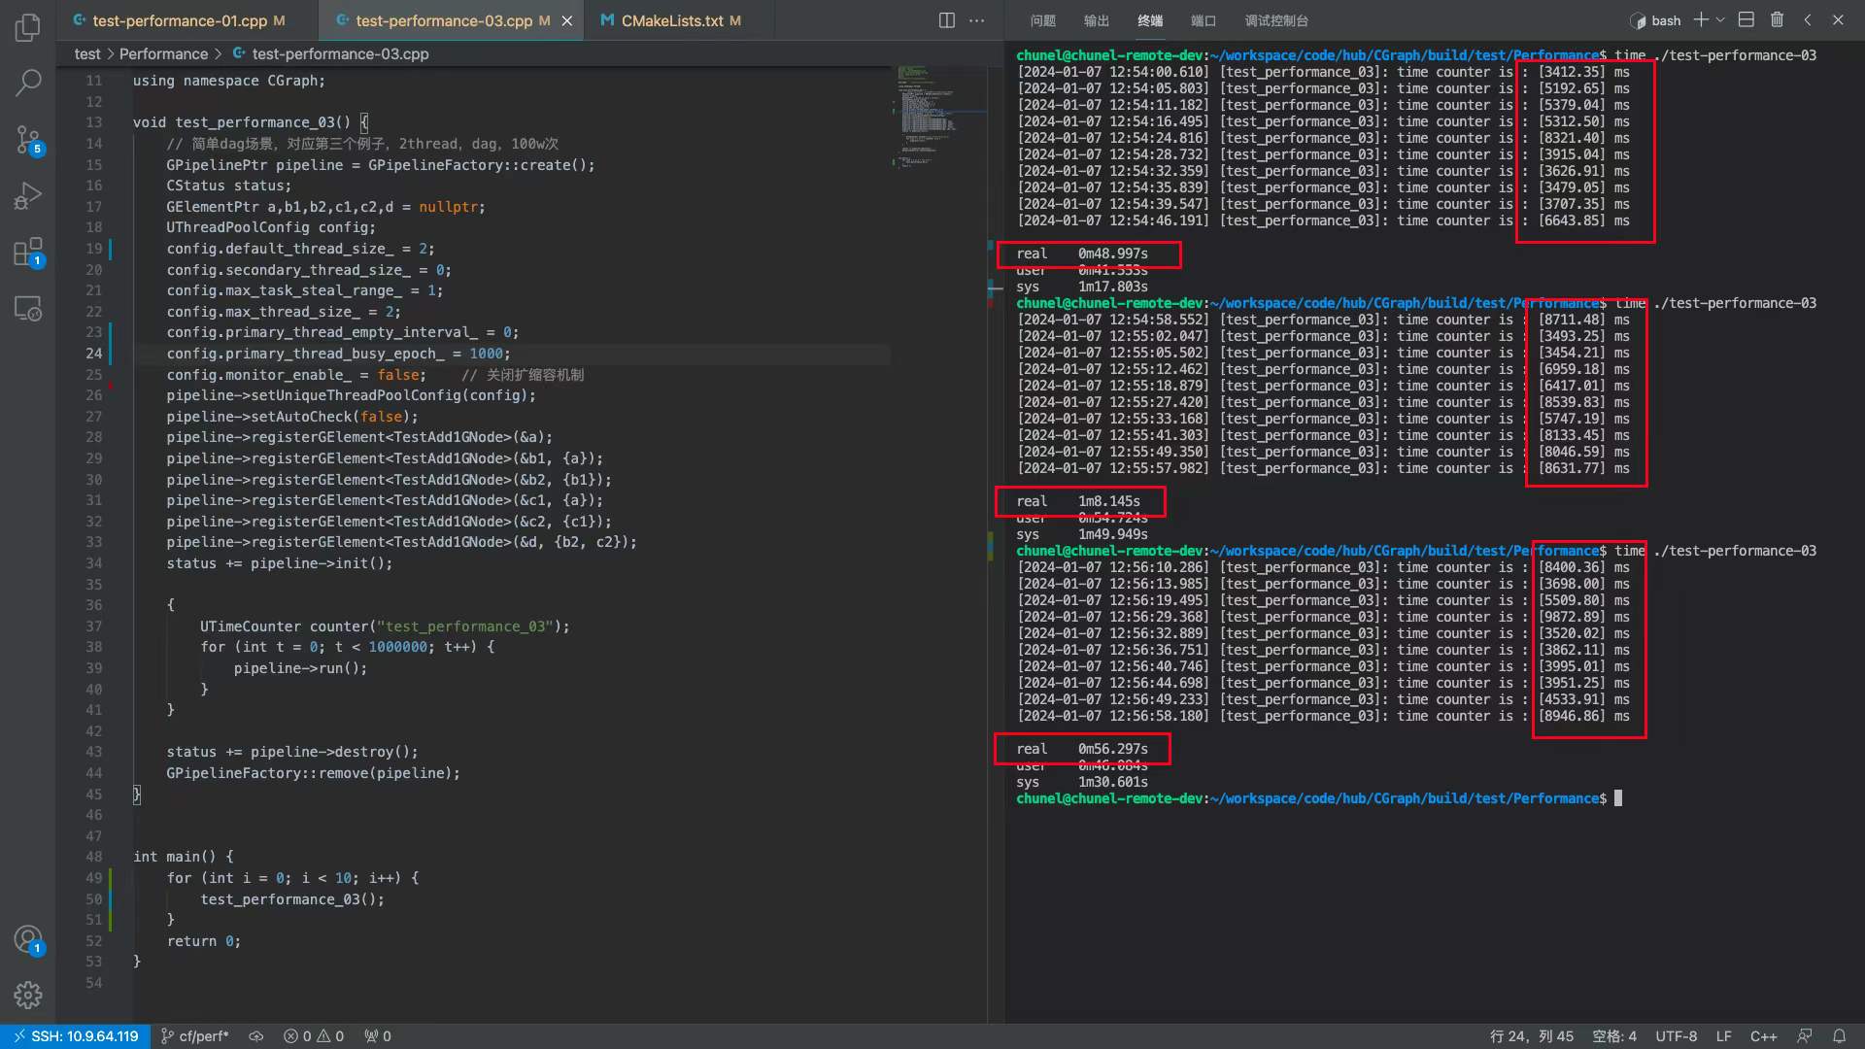Screen dimensions: 1865x1049
Task: Open the Search view in the activity bar
Action: click(28, 83)
